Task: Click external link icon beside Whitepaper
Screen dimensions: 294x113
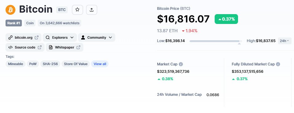Action: 78,47
